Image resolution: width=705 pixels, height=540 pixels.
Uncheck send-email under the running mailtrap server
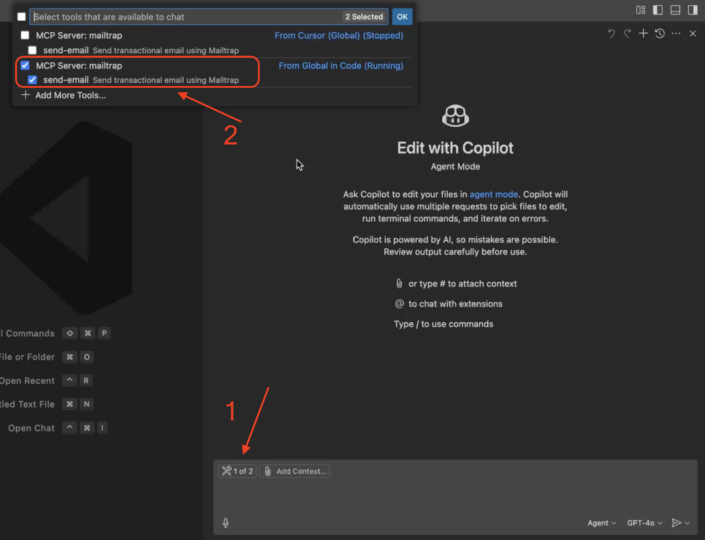32,80
